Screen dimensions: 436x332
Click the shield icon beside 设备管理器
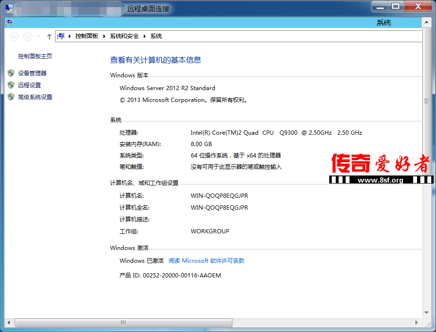[11, 73]
